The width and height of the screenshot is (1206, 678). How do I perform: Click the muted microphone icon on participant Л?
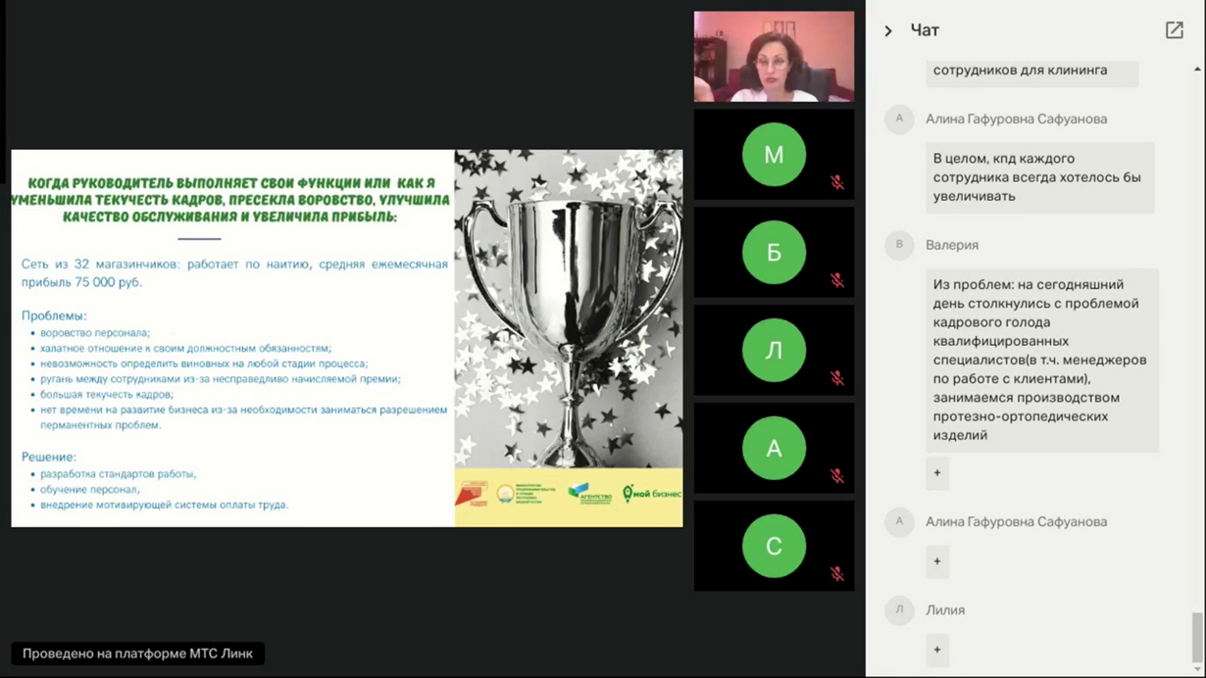[837, 378]
